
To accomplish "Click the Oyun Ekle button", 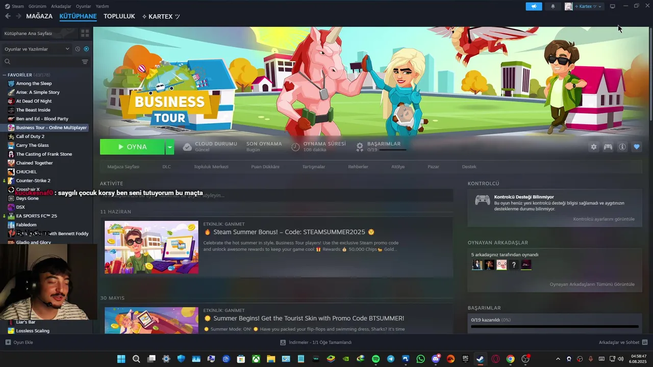I will [19, 343].
